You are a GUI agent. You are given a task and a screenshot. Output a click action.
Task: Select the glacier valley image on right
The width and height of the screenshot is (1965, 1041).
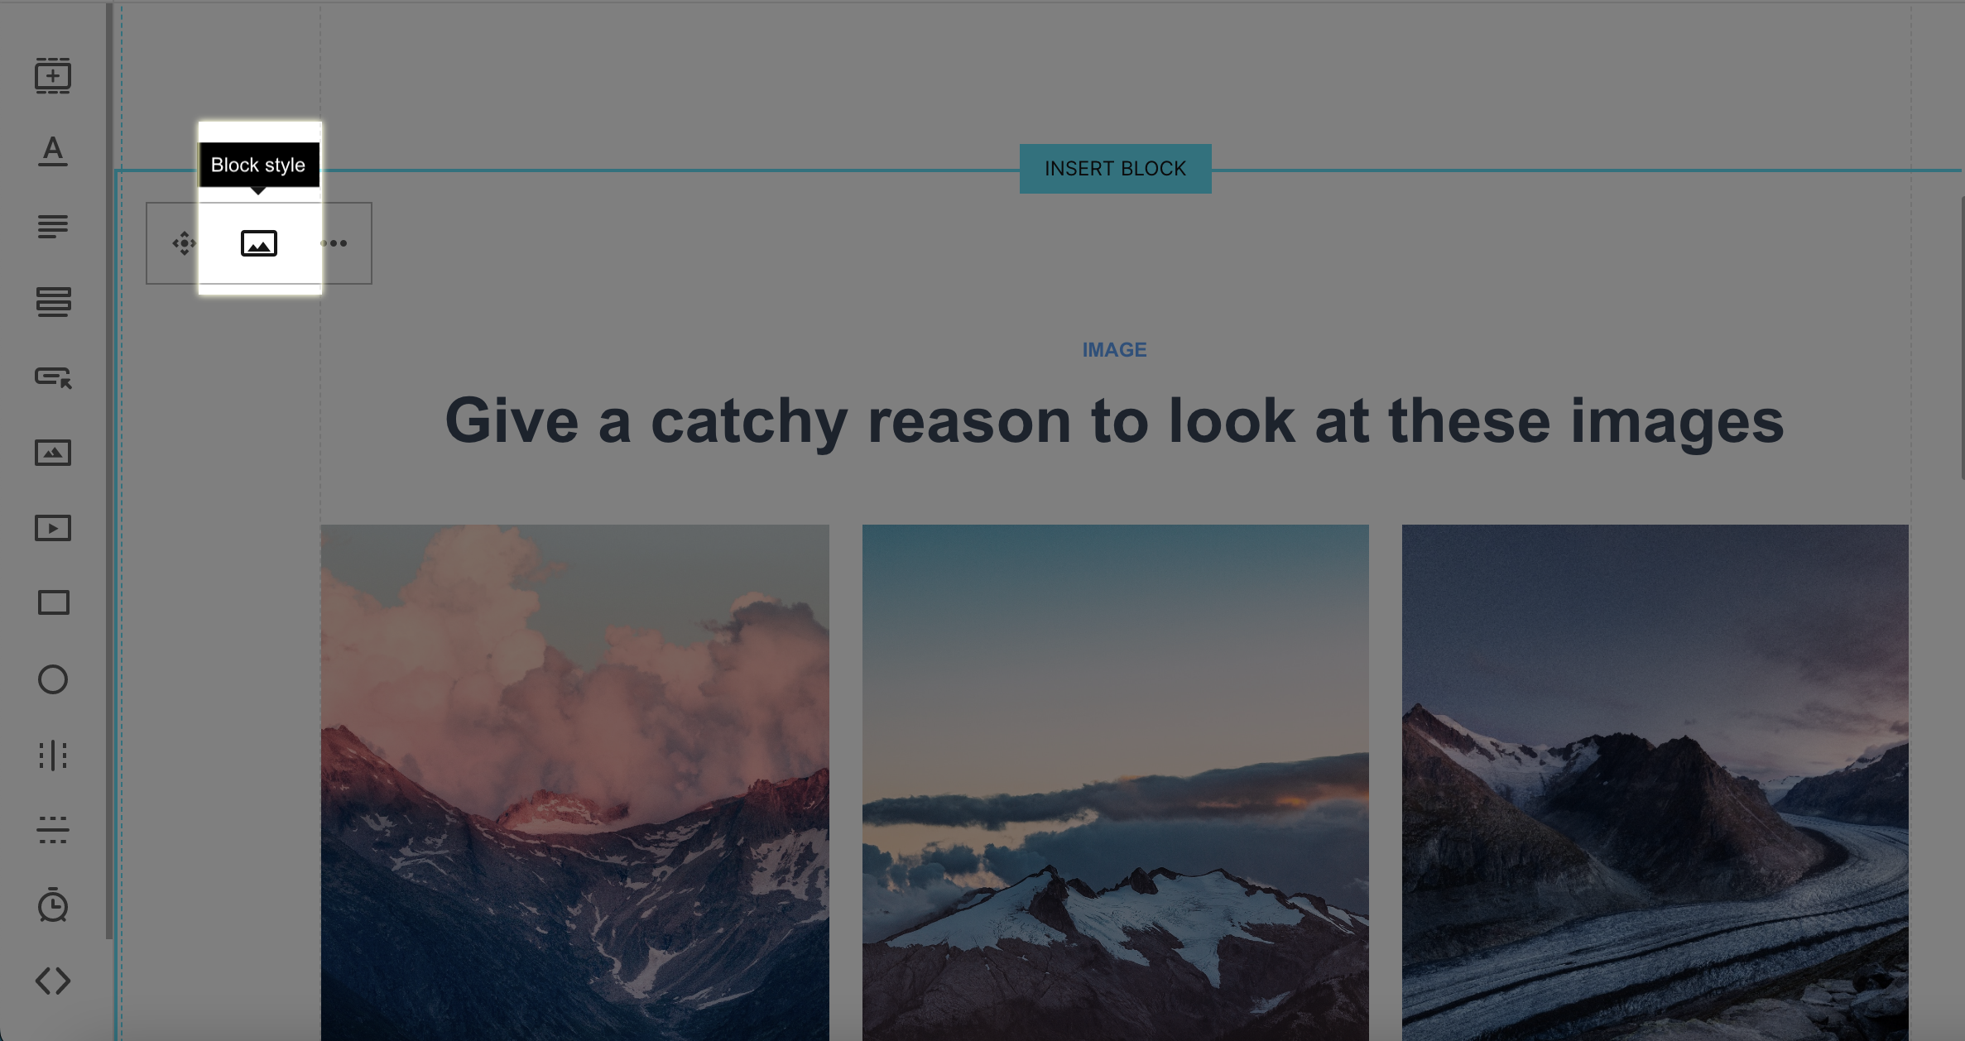(1655, 782)
